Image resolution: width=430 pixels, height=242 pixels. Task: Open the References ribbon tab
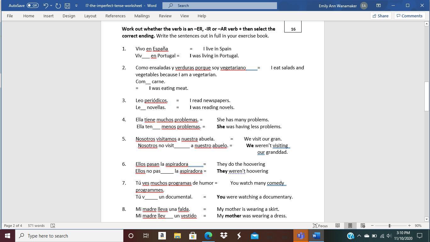[x=115, y=16]
